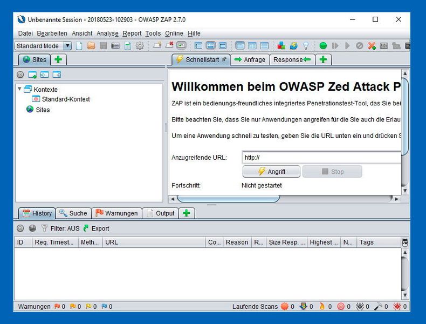Open Options via the gear icon

point(140,46)
